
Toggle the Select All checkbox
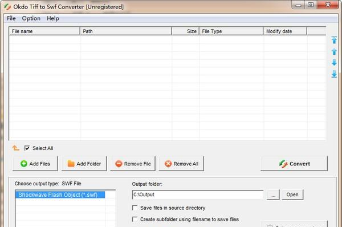click(27, 148)
